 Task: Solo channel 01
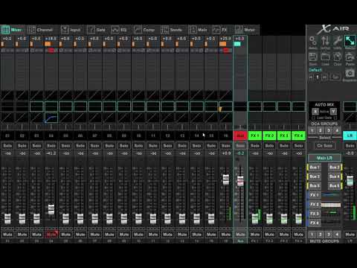point(7,146)
